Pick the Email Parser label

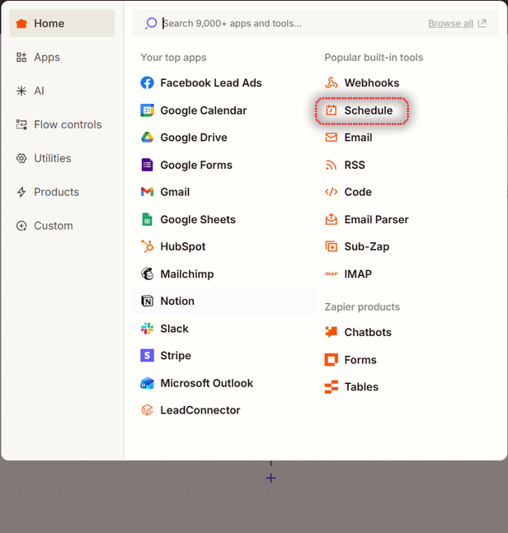pyautogui.click(x=376, y=219)
